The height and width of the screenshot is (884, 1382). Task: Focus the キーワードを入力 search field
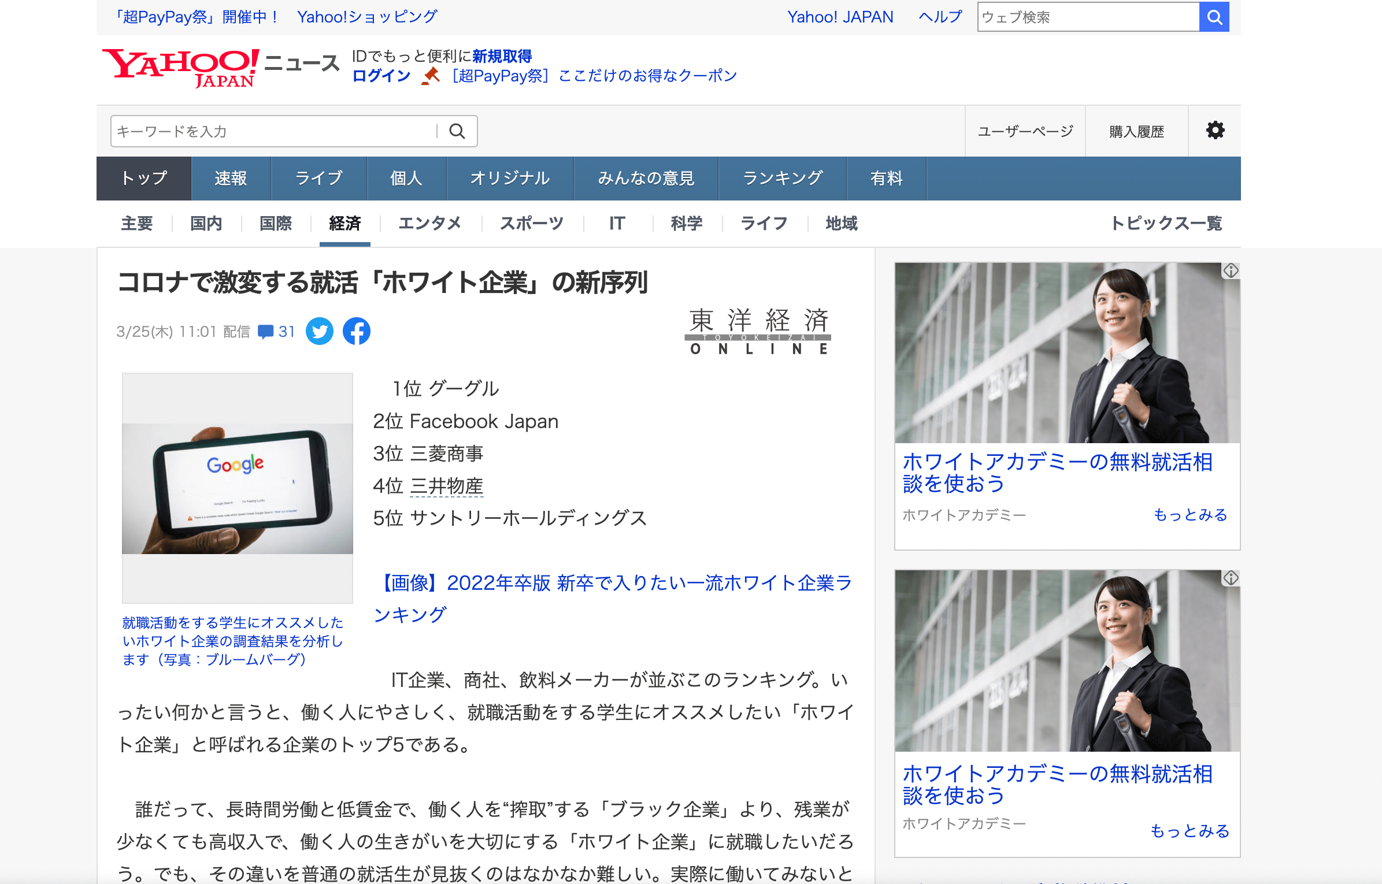275,131
